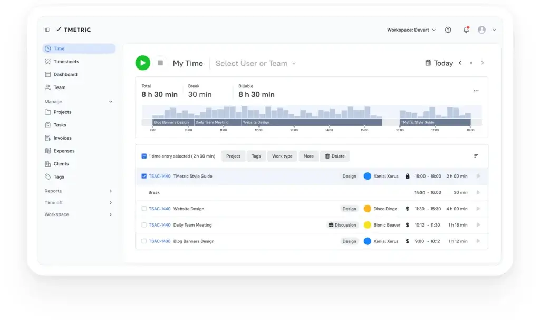Click the More button
The width and height of the screenshot is (540, 323).
click(308, 156)
